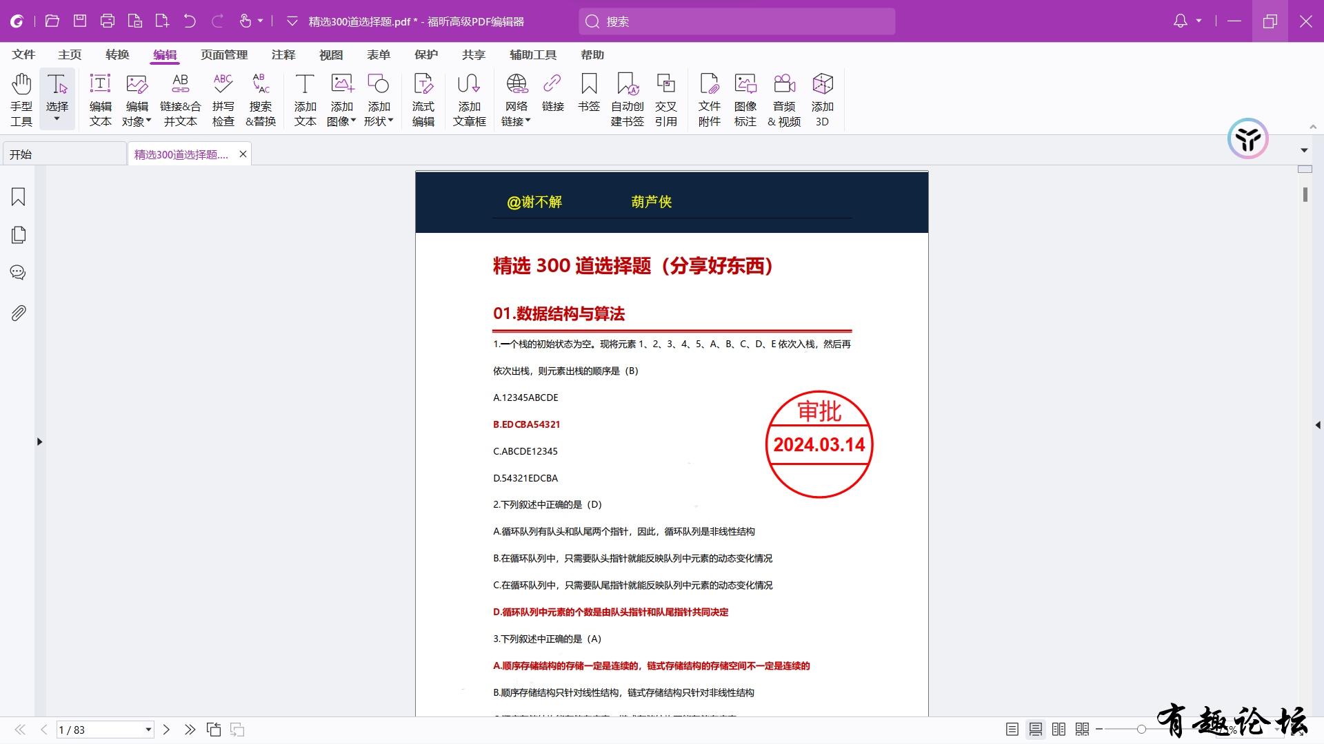Open the page number combo box dropdown
This screenshot has width=1324, height=744.
[x=148, y=730]
